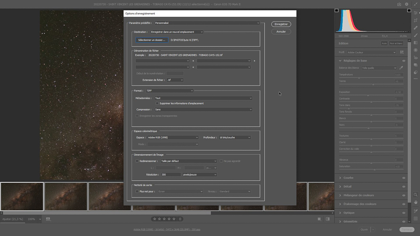
Task: Click the filmstrip trash delete icon
Action: tap(180, 219)
